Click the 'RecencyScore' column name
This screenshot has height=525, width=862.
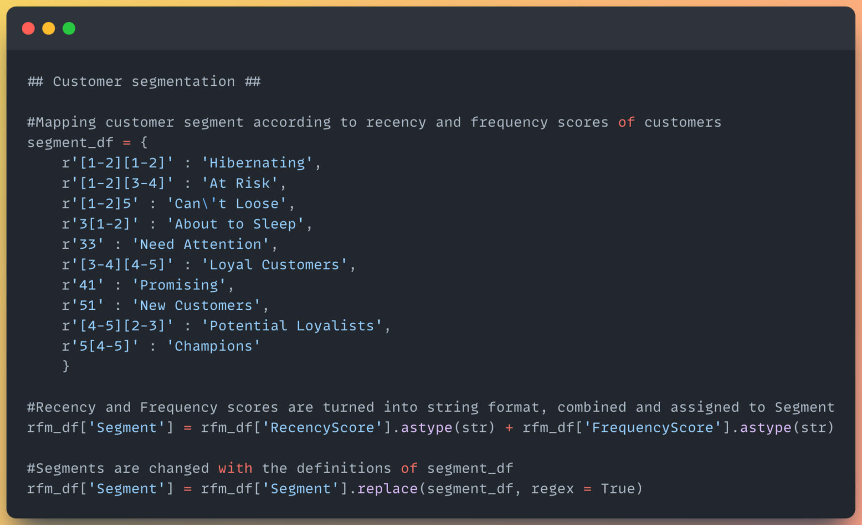point(322,428)
